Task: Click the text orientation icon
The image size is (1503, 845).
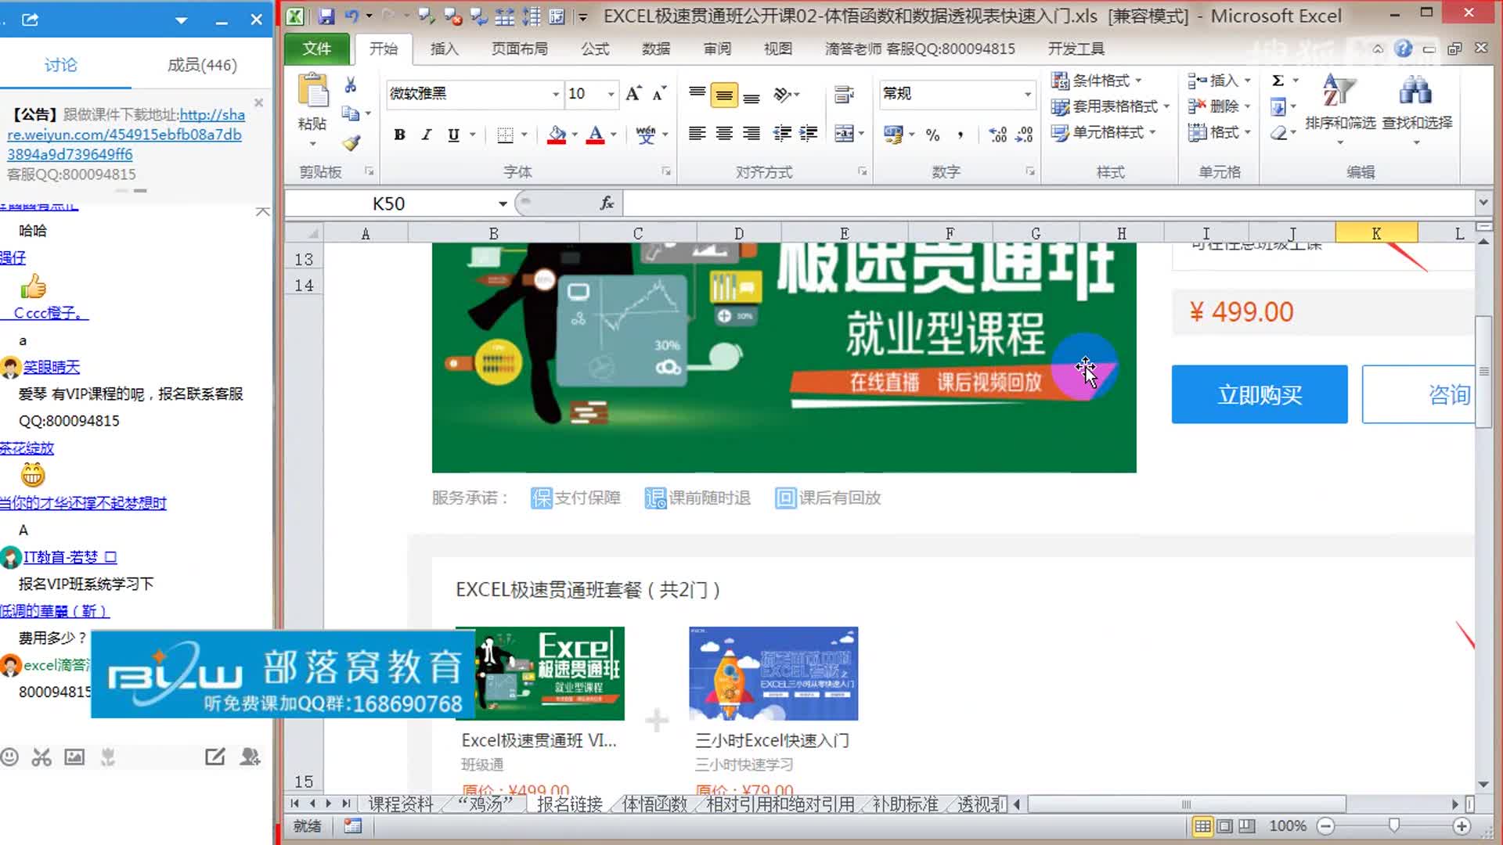Action: 783,95
